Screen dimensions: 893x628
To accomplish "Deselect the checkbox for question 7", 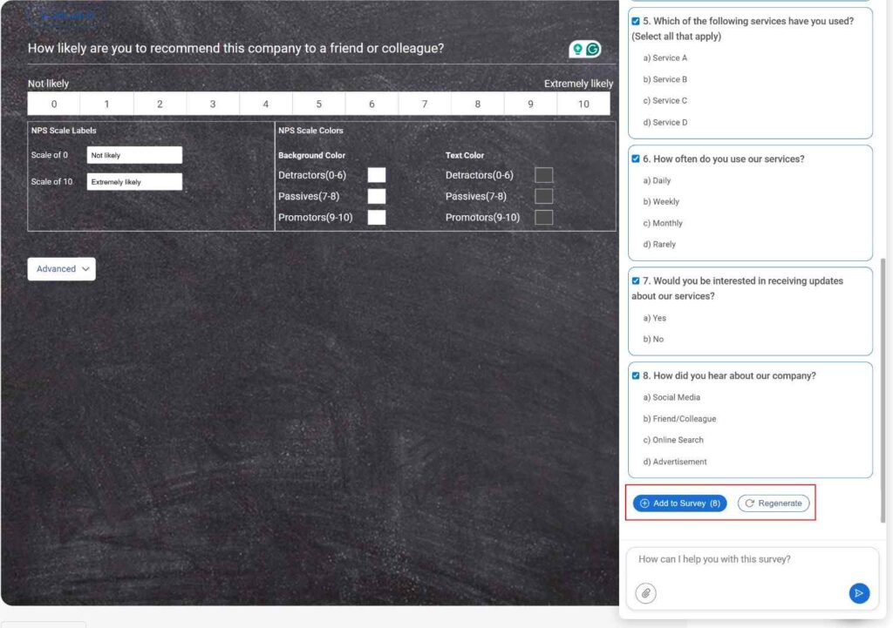I will click(x=636, y=280).
